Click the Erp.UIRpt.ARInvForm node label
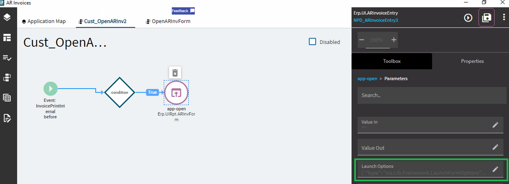 [x=176, y=117]
